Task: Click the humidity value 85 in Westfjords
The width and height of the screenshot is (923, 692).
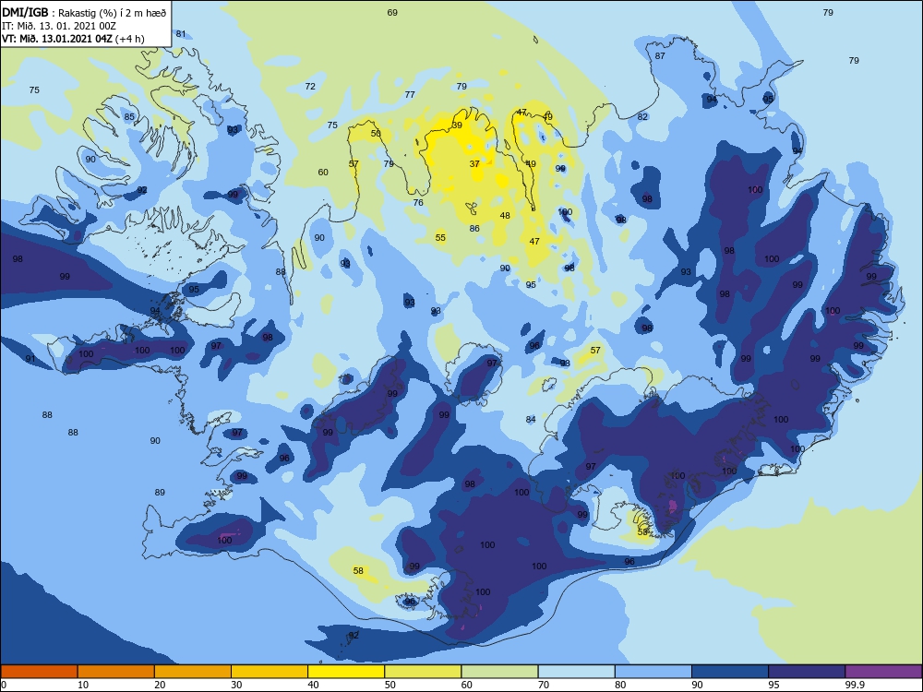Action: pos(129,116)
